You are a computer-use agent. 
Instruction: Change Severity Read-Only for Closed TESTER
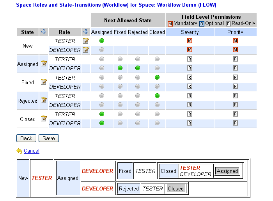click(190, 114)
